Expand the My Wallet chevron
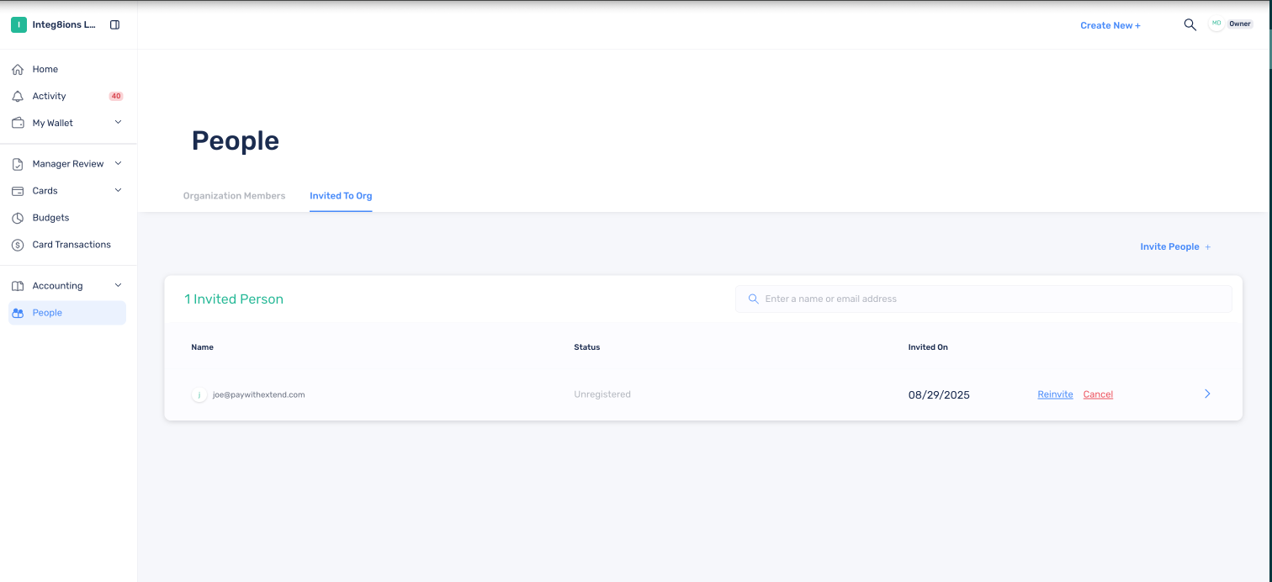1272x582 pixels. (118, 122)
